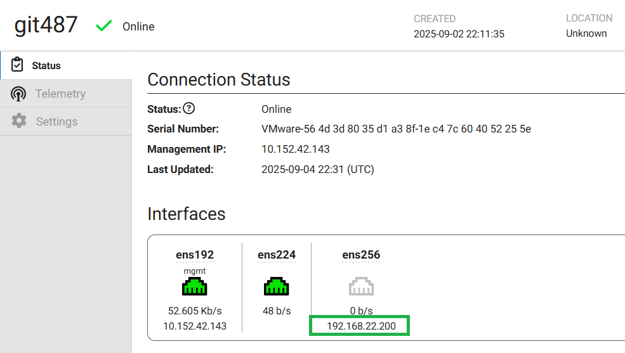Click the Telemetry antenna icon
Viewport: 625px width, 353px height.
pos(18,94)
